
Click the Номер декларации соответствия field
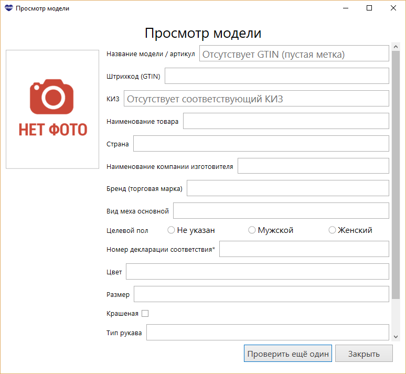tap(304, 249)
